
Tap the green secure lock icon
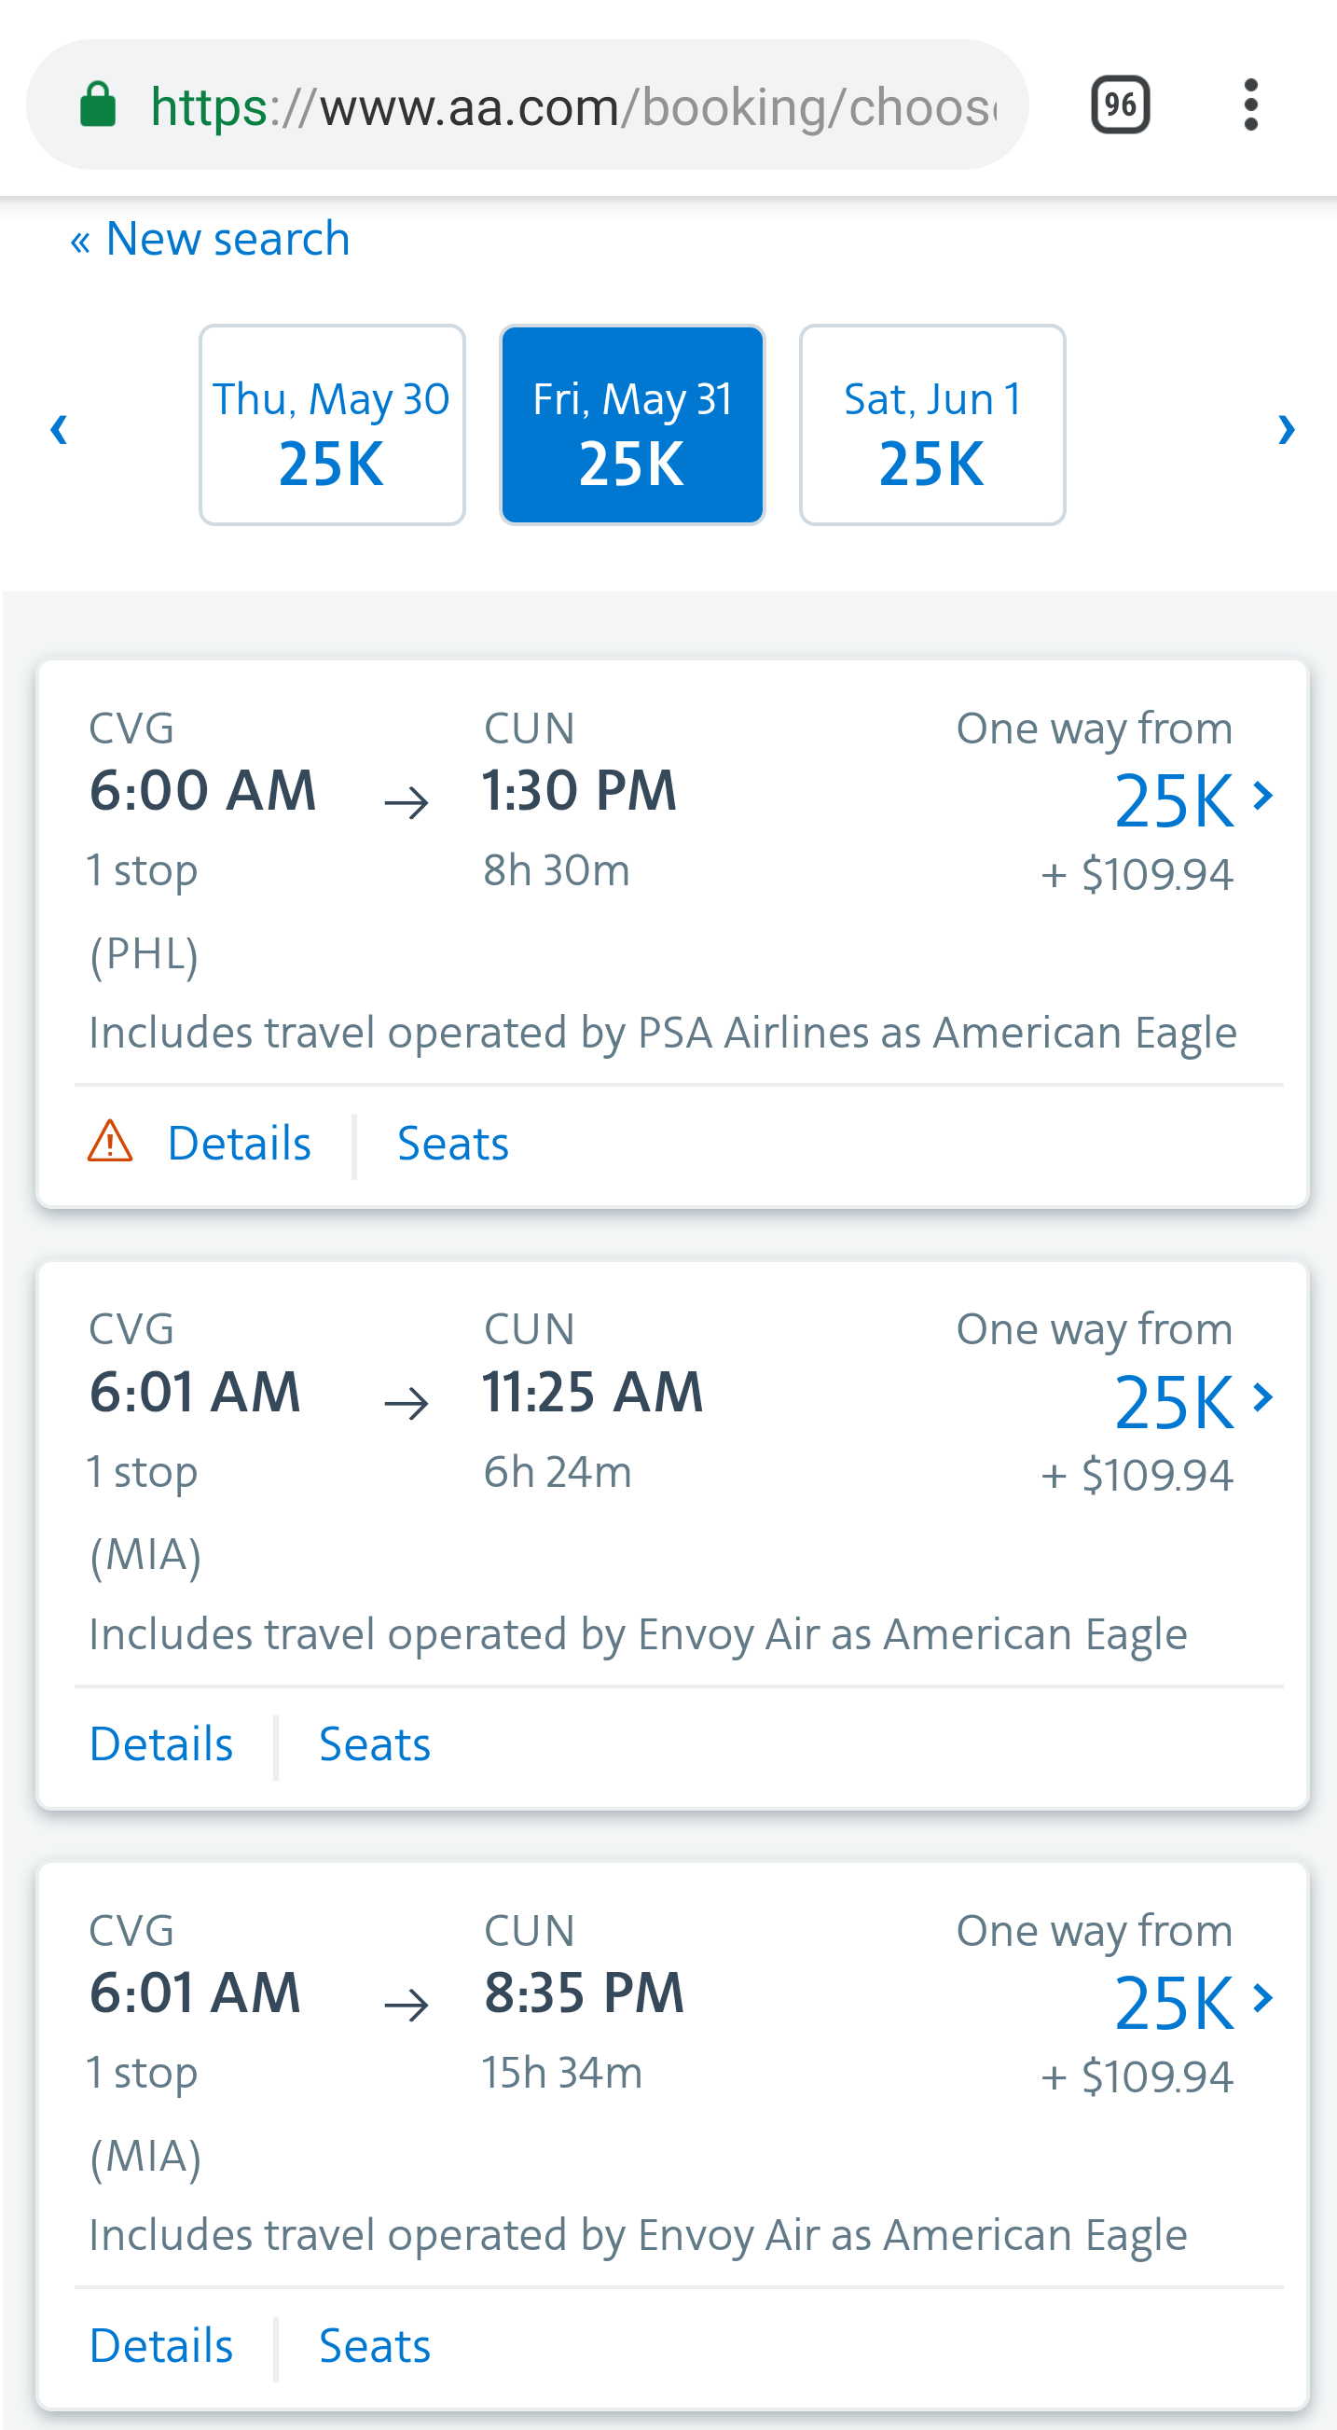pyautogui.click(x=98, y=104)
